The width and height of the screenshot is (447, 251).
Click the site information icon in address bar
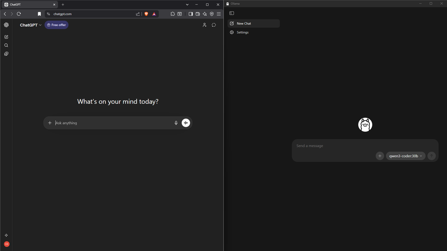coord(49,14)
